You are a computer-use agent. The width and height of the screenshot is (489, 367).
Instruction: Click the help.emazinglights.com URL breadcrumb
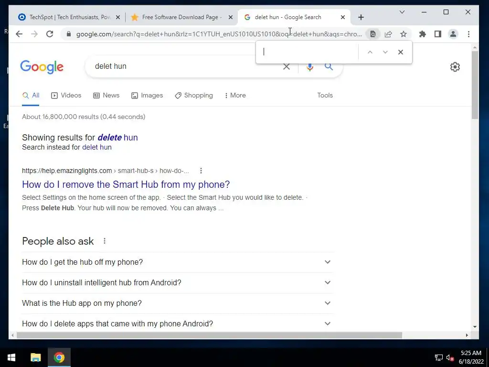pos(106,171)
